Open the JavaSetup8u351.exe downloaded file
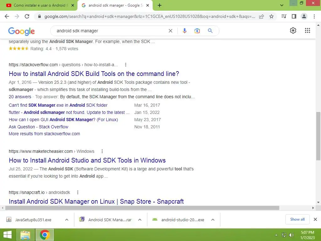This screenshot has width=321, height=241. click(33, 220)
